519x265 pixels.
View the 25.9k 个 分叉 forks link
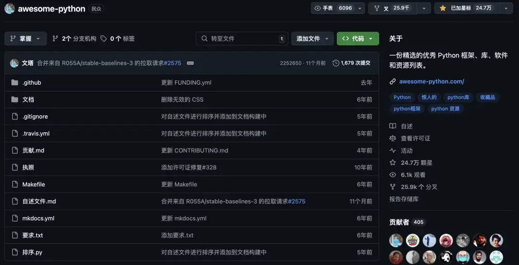pyautogui.click(x=413, y=187)
